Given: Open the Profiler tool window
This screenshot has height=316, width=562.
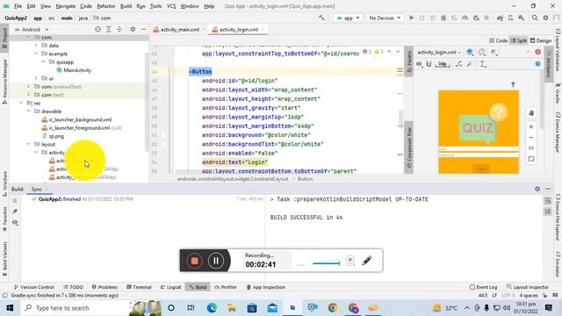Looking at the screenshot, I should [x=226, y=287].
